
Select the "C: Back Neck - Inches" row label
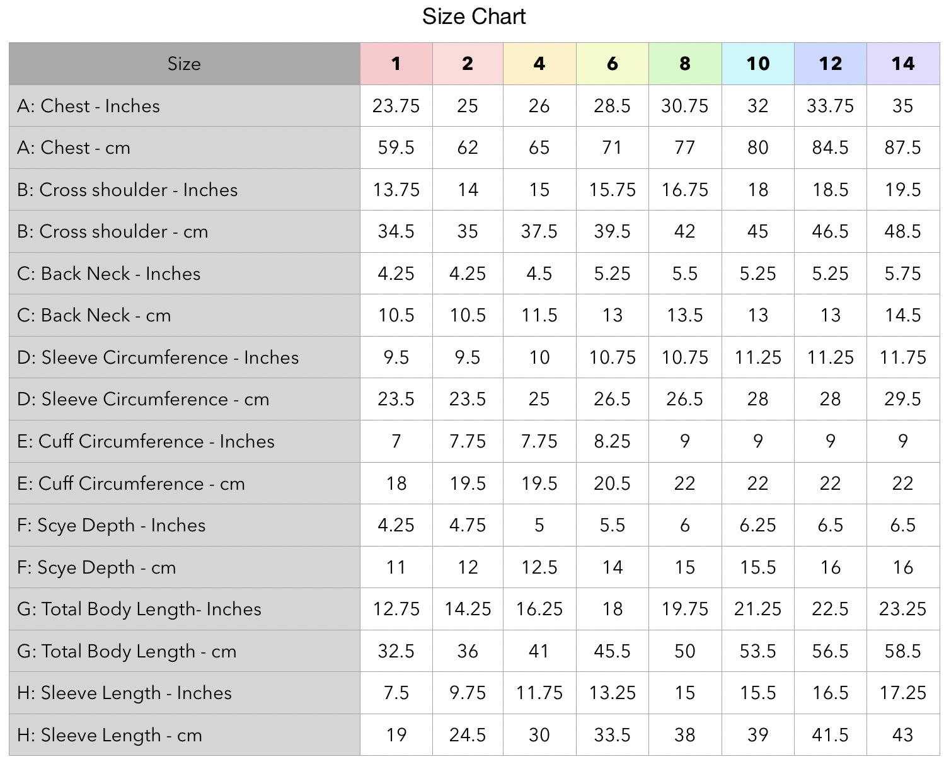point(109,274)
